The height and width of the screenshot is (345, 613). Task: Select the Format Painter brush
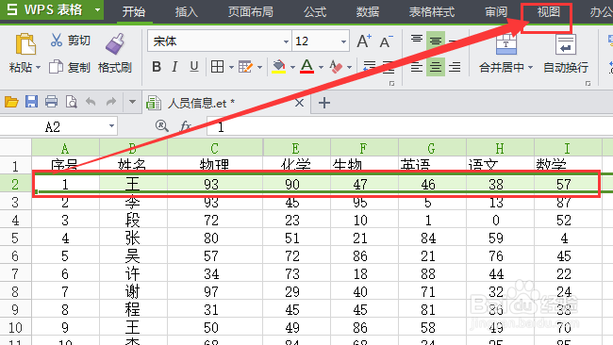coord(114,43)
